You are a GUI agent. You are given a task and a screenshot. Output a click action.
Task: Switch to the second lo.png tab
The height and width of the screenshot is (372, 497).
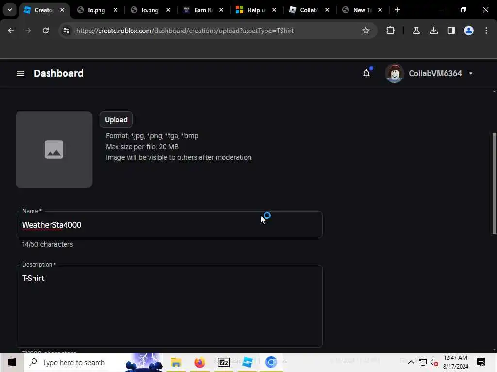coord(149,10)
